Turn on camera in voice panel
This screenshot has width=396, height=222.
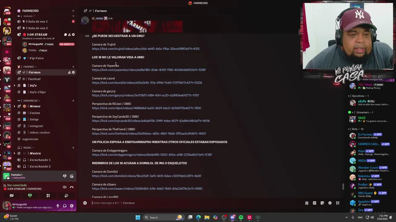pyautogui.click(x=12, y=195)
